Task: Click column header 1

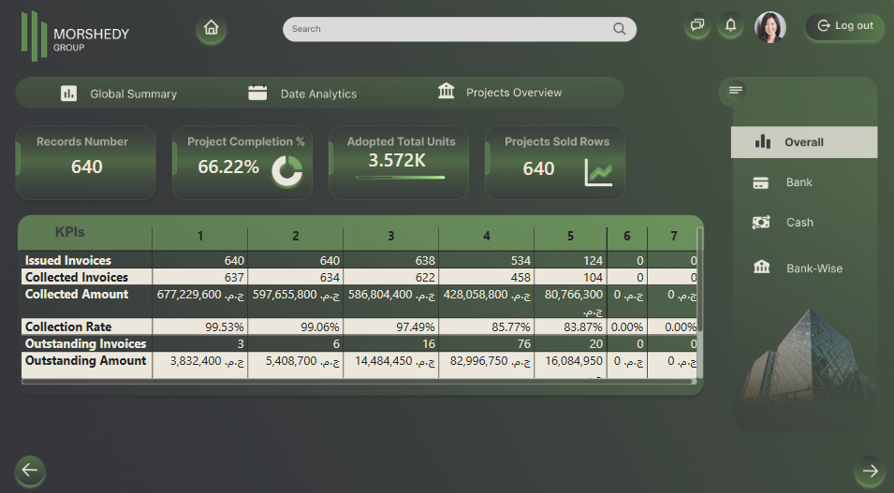Action: pyautogui.click(x=200, y=236)
